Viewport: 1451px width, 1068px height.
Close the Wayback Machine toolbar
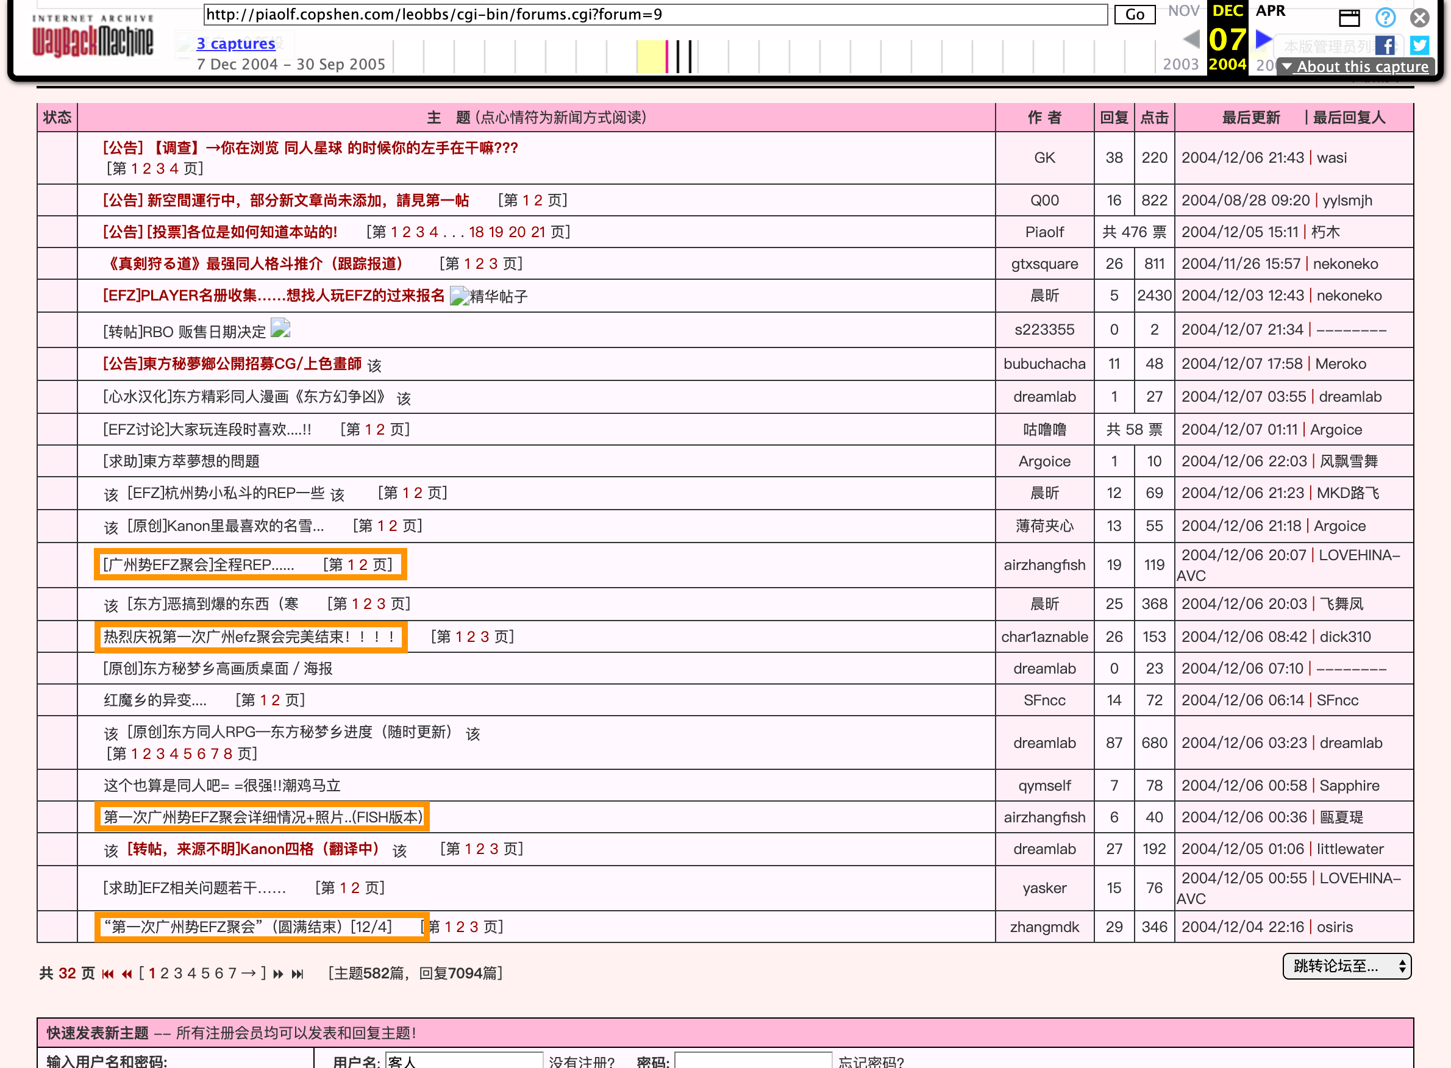1419,18
